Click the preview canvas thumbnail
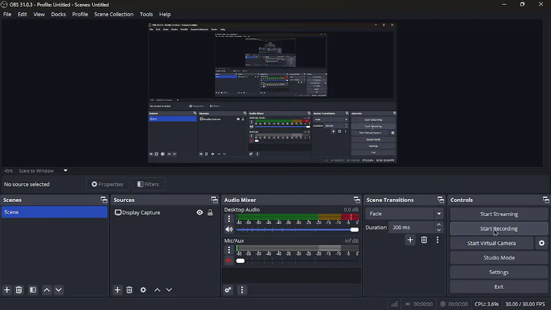Image resolution: width=551 pixels, height=310 pixels. tap(272, 93)
